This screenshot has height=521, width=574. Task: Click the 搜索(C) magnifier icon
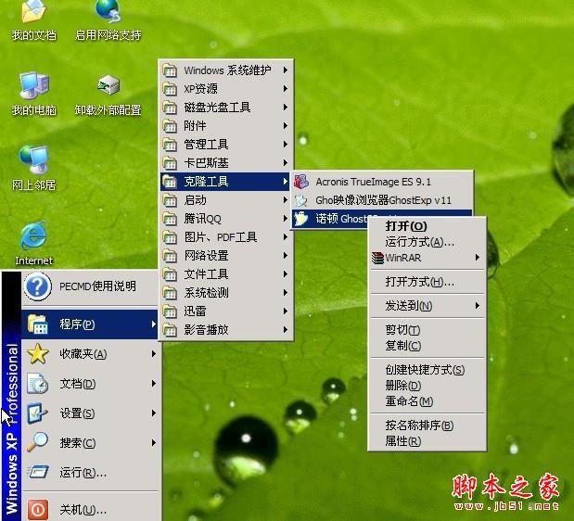[37, 442]
